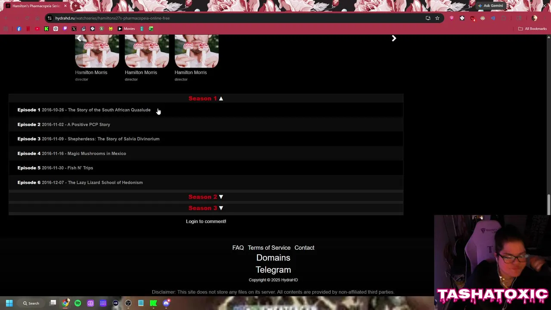The image size is (551, 310).
Task: Click the previous arrow in cast carousel
Action: (x=79, y=38)
